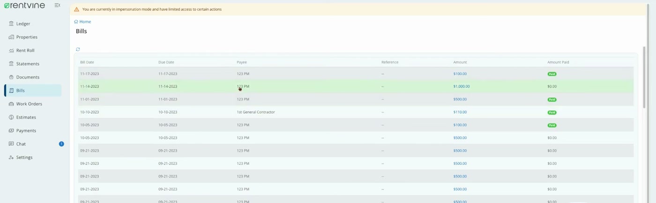Click the Bills page heading
Screen dimensions: 656x203
coord(82,31)
